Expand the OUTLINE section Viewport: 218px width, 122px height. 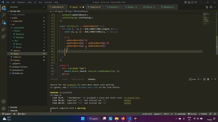click(14, 107)
